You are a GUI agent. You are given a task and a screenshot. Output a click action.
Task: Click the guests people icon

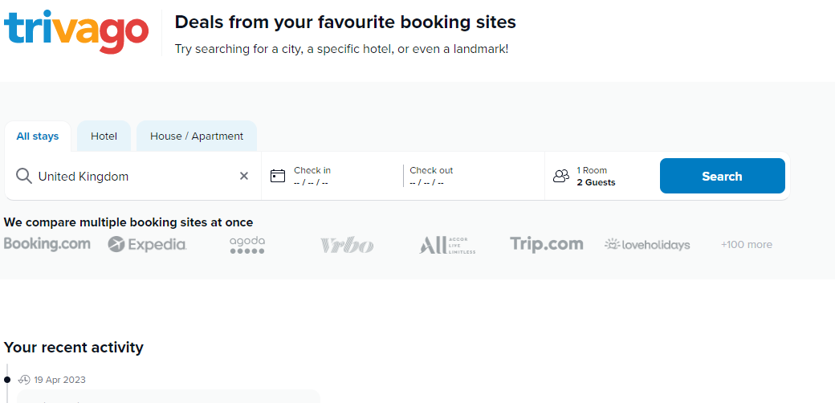(561, 176)
